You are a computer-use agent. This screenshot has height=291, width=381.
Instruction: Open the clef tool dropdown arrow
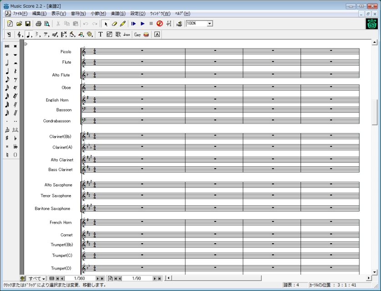(x=23, y=35)
